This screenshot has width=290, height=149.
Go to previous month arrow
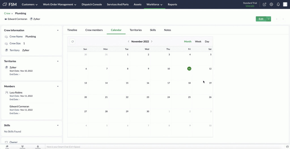[129, 41]
